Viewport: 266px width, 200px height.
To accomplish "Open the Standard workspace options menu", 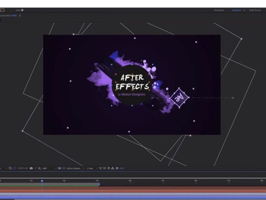I will [x=244, y=10].
